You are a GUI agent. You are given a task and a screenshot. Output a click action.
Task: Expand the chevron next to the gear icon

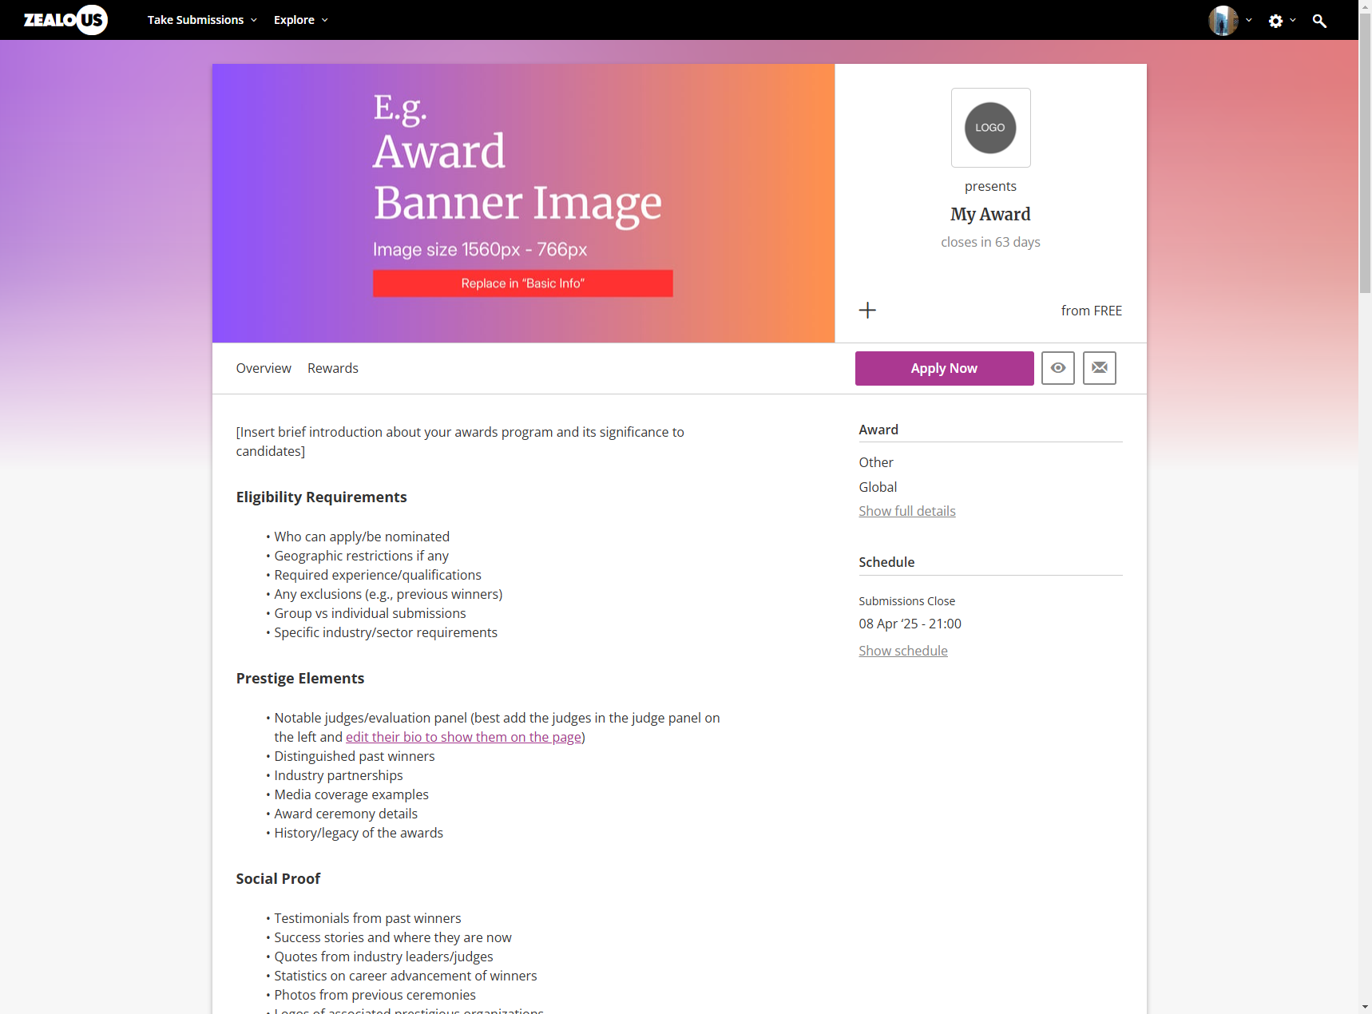tap(1293, 20)
